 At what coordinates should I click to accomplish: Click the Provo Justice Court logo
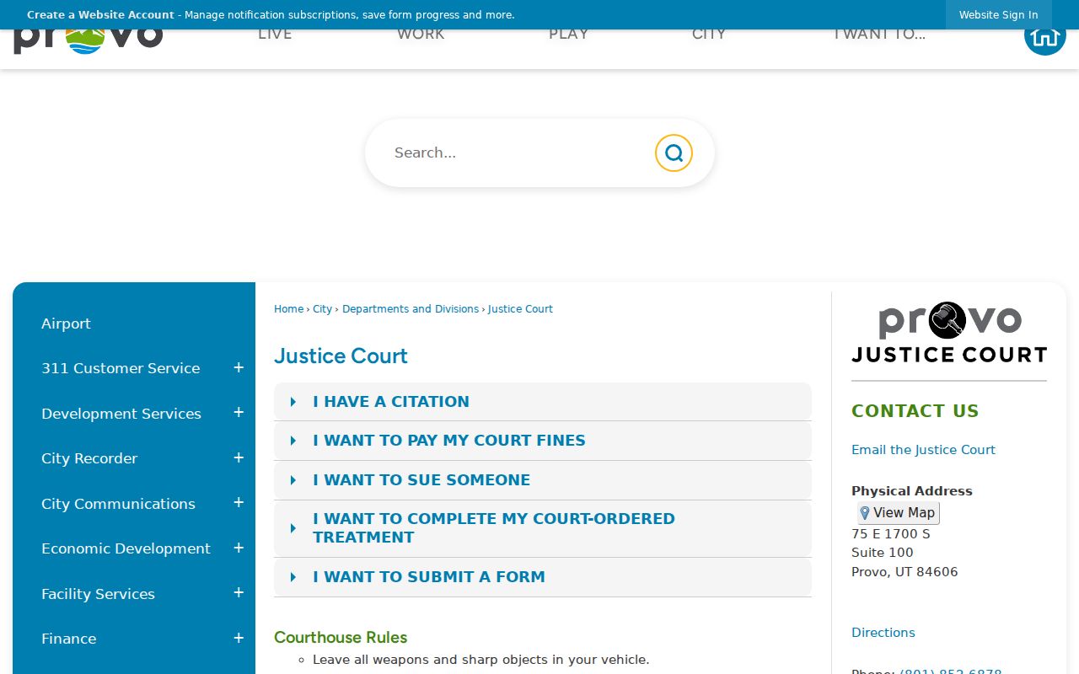tap(949, 332)
